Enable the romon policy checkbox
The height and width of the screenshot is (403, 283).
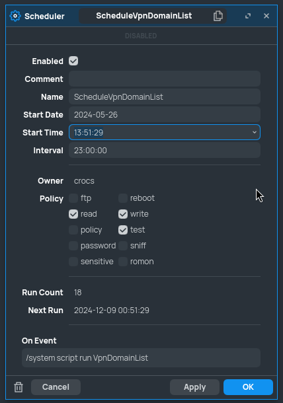tap(123, 262)
